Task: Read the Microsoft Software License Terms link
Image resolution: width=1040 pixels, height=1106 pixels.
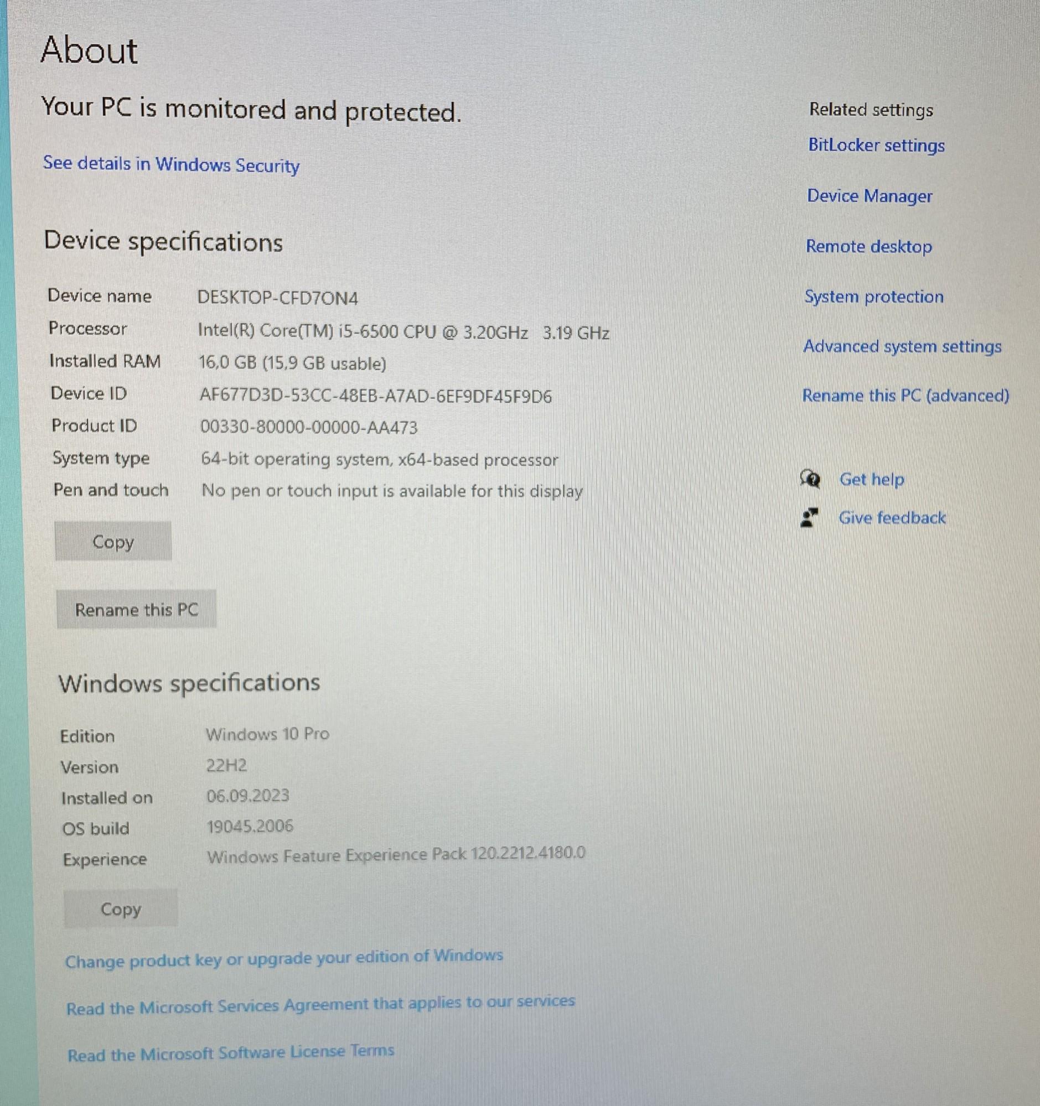Action: [231, 1052]
